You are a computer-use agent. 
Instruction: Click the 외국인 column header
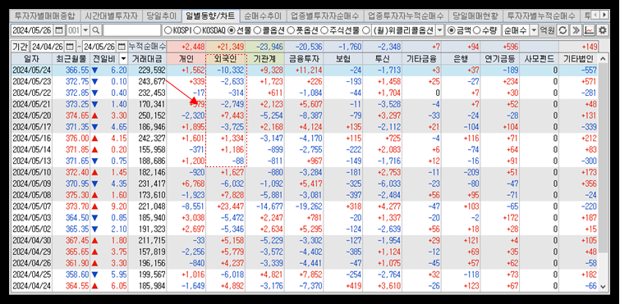pyautogui.click(x=225, y=59)
